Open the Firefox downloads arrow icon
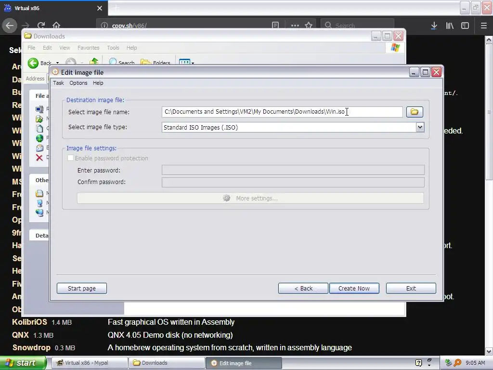 (x=434, y=26)
